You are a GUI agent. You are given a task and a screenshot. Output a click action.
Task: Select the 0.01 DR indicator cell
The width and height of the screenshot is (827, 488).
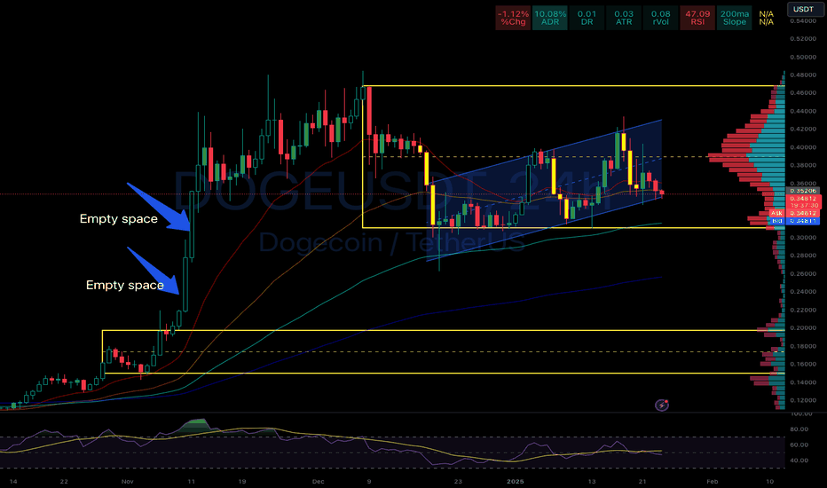[x=587, y=18]
